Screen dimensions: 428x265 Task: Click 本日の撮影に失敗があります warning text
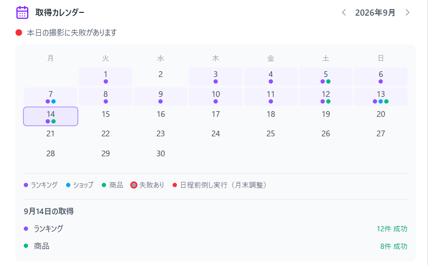(72, 33)
